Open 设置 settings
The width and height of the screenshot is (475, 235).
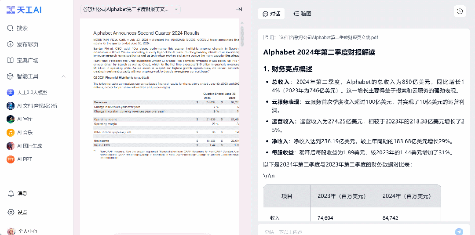pos(22,213)
